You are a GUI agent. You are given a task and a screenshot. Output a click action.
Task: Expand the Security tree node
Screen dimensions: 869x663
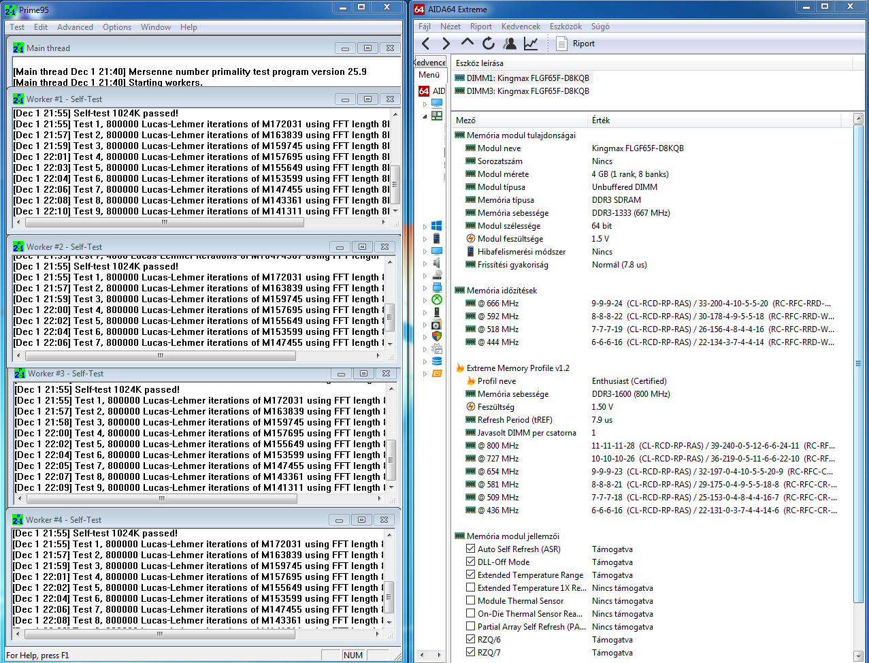click(425, 337)
